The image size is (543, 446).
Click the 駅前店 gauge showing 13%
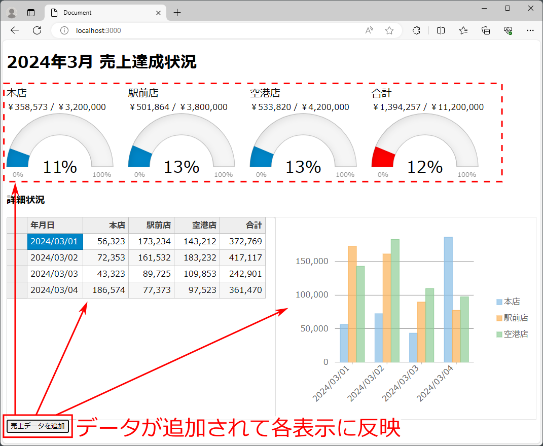182,145
